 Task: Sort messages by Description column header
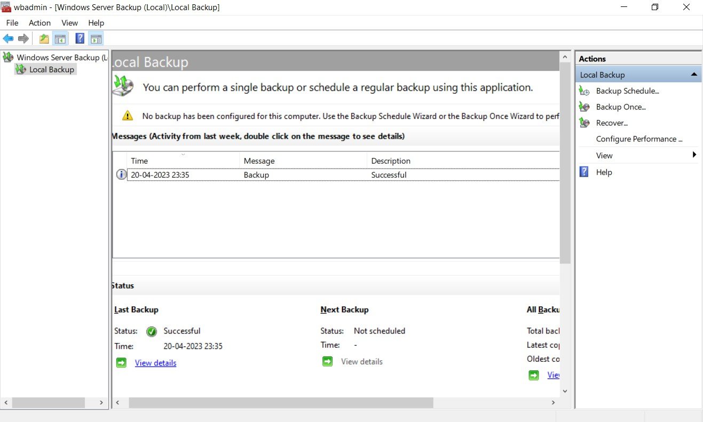tap(463, 161)
